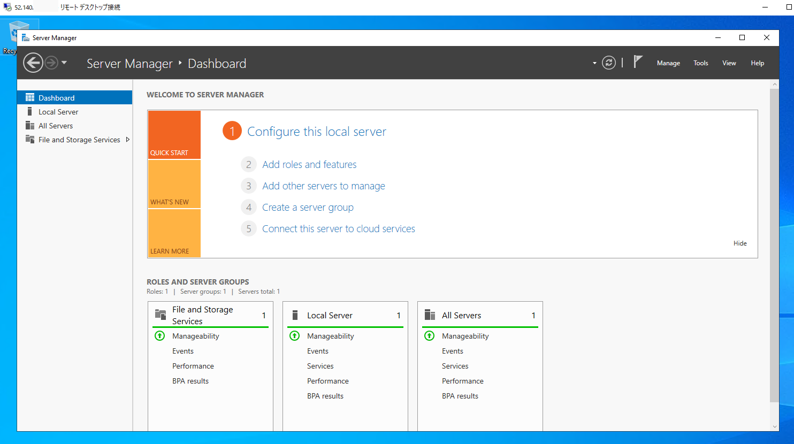Click green Manageability icon in File and Storage tile

(159, 335)
